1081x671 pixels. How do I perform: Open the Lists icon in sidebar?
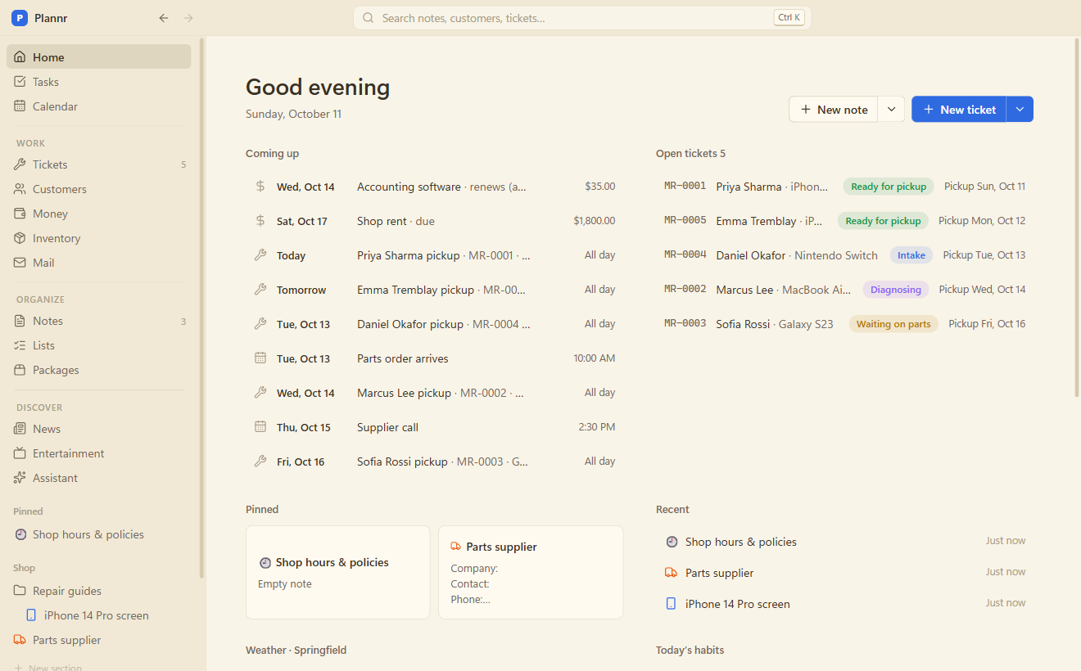(20, 345)
